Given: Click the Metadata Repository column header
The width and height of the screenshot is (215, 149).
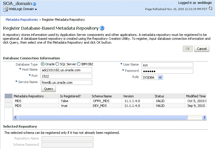Looking at the screenshot, I should coord(36,96).
